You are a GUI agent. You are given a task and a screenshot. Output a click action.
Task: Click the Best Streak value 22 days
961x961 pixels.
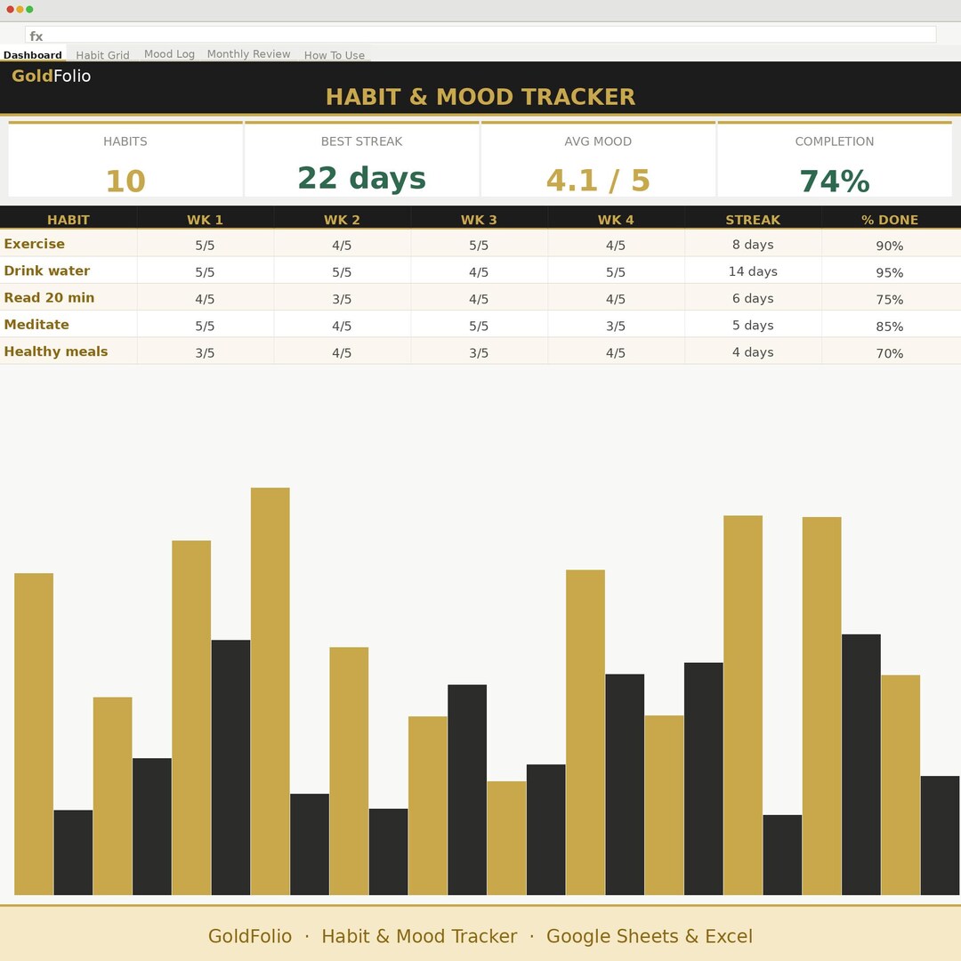pos(361,178)
